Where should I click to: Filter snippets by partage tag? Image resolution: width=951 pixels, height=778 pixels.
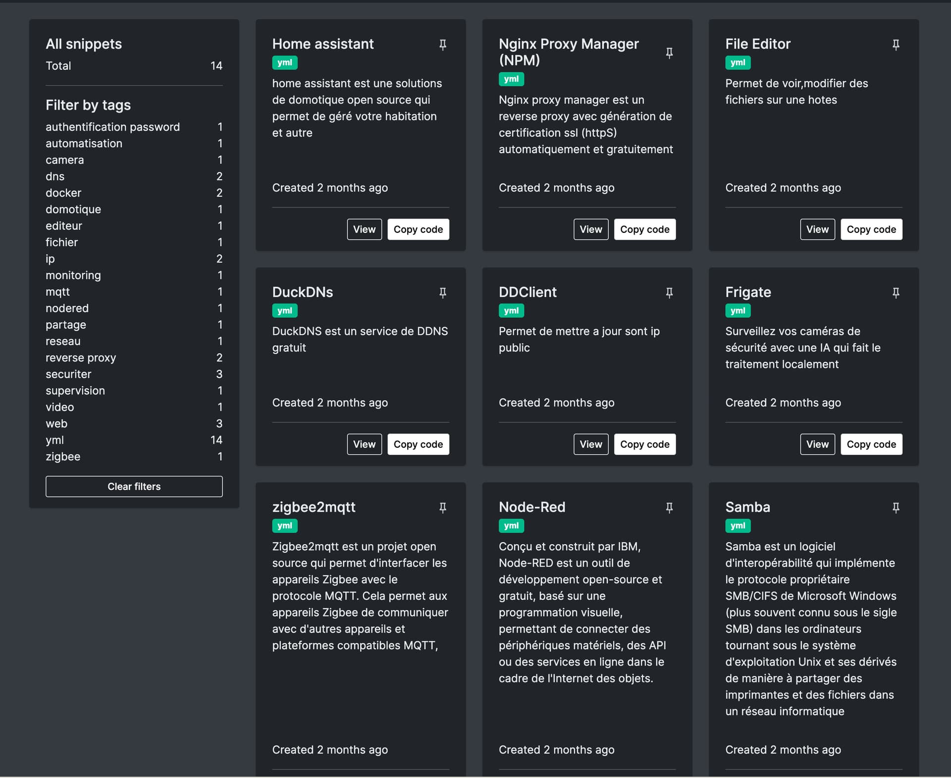[134, 325]
